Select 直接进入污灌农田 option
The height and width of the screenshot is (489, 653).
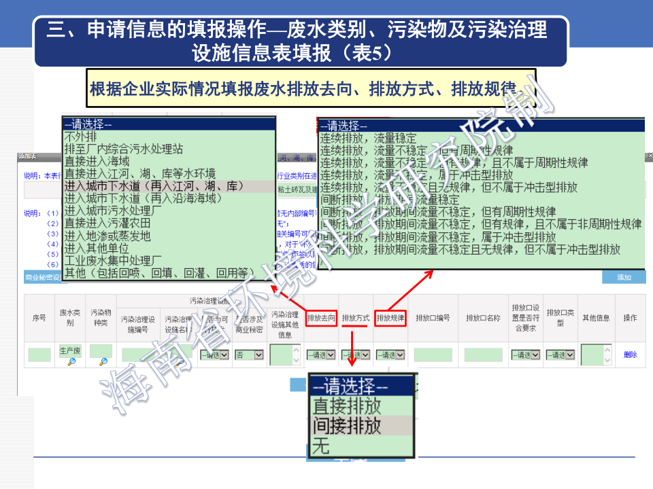[x=169, y=223]
